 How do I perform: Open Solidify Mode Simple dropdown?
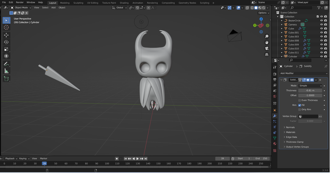click(x=310, y=86)
